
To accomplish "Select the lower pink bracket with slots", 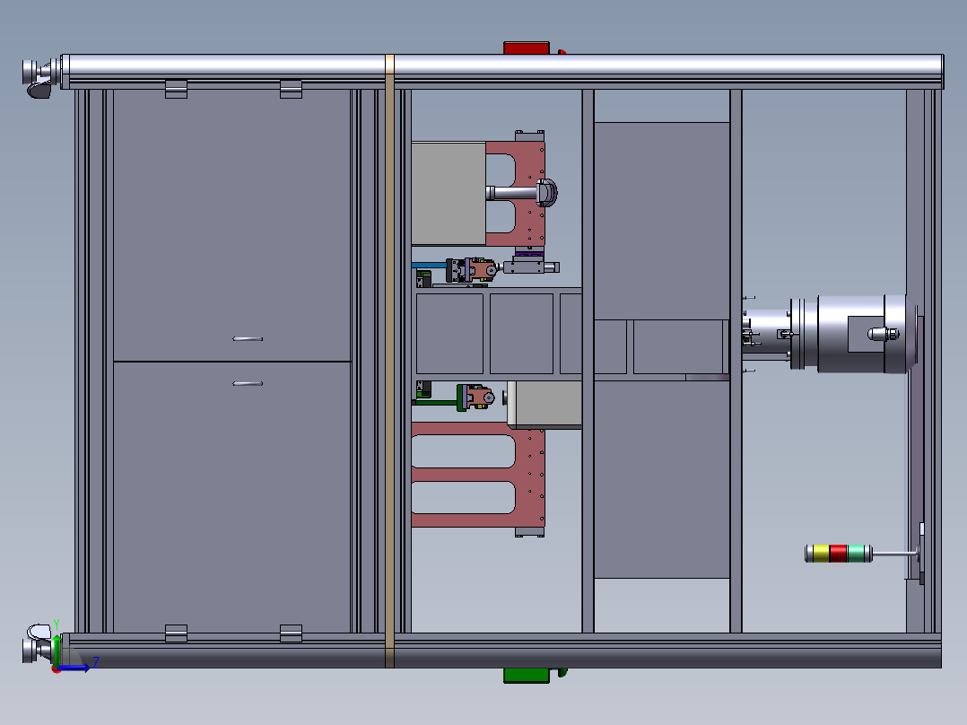I will [x=478, y=475].
